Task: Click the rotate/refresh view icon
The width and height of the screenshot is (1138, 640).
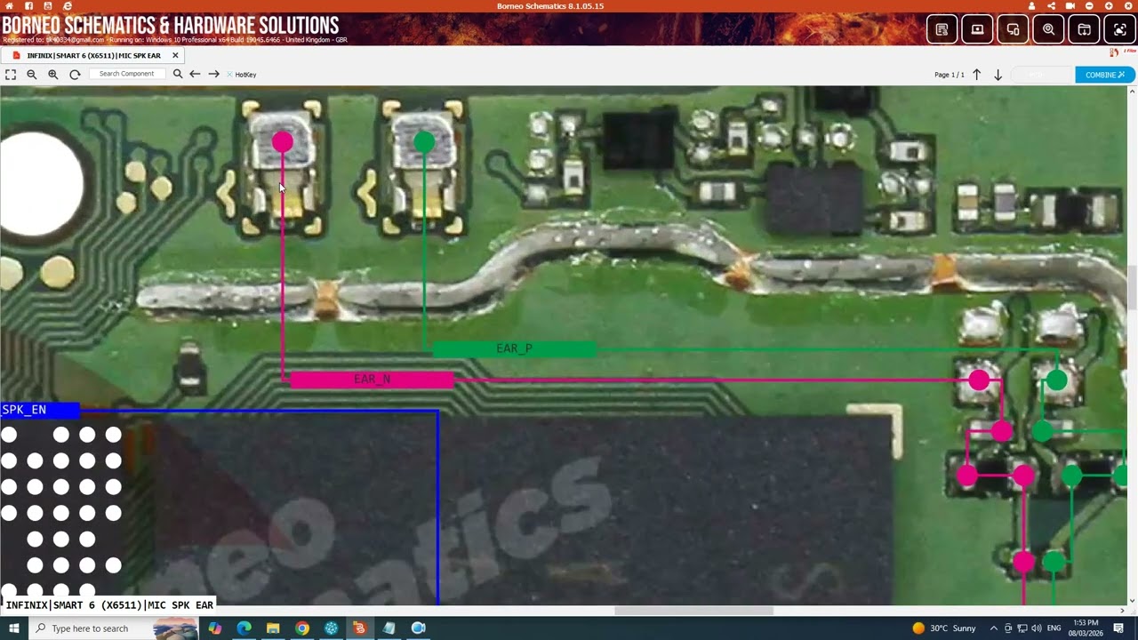Action: click(75, 75)
